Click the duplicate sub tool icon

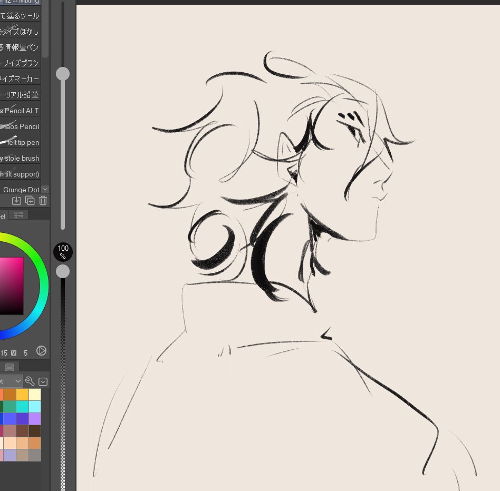tap(30, 201)
